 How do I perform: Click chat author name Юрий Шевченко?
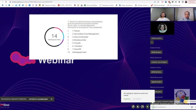[156, 58]
